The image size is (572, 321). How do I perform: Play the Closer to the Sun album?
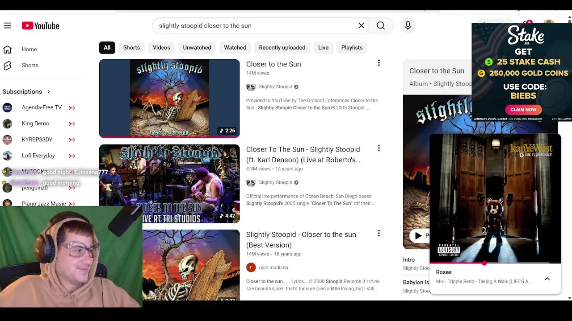coord(419,236)
